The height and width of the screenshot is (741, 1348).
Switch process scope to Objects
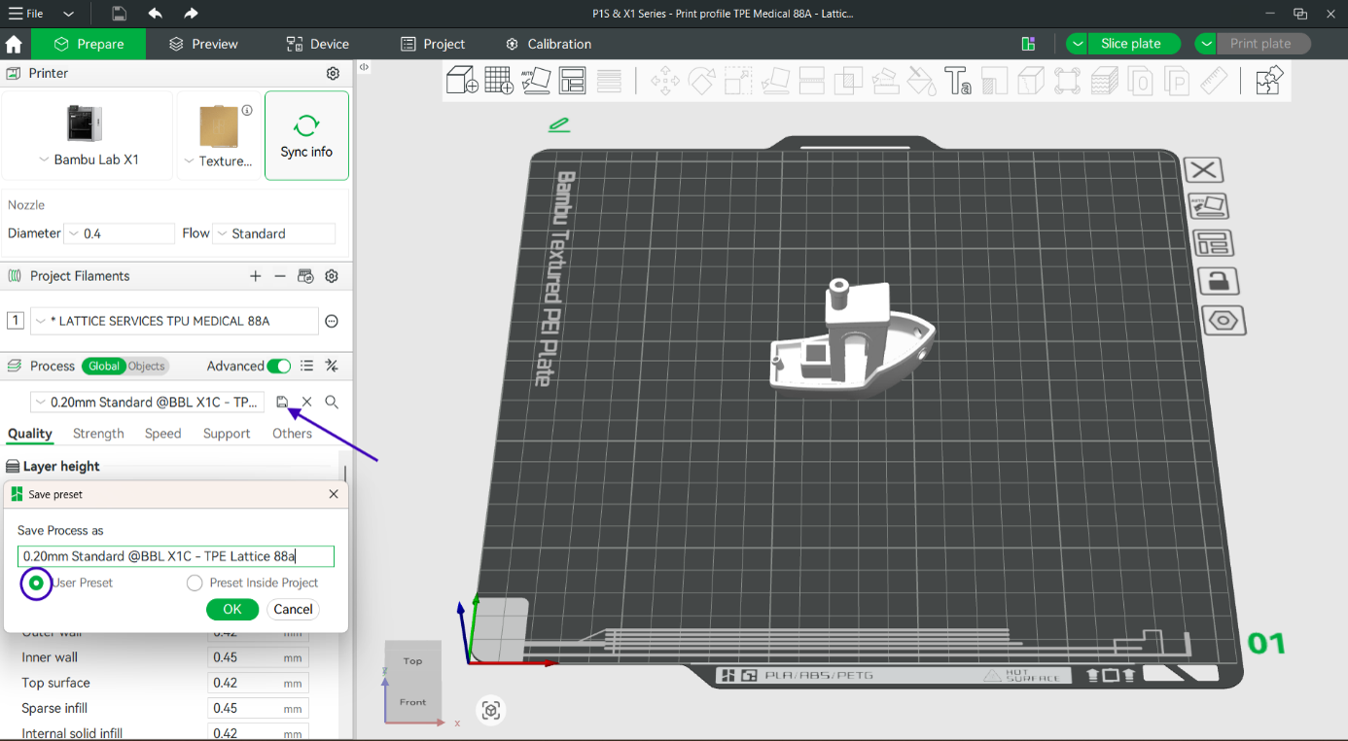pos(147,366)
